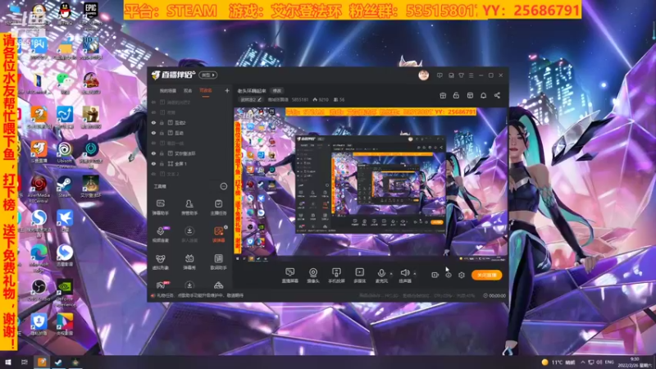Open the 视频连麦 video link tool
Screen dimensions: 656x369
pos(161,235)
